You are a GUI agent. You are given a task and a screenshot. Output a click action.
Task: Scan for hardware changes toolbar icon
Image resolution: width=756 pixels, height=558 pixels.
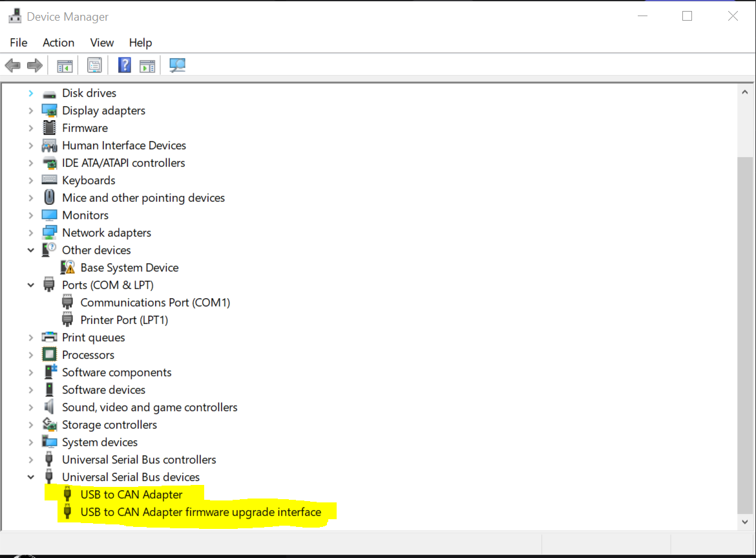177,65
